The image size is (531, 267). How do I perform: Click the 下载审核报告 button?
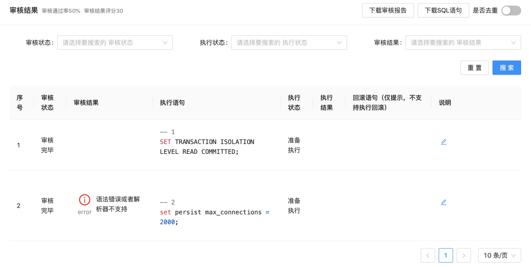click(388, 10)
